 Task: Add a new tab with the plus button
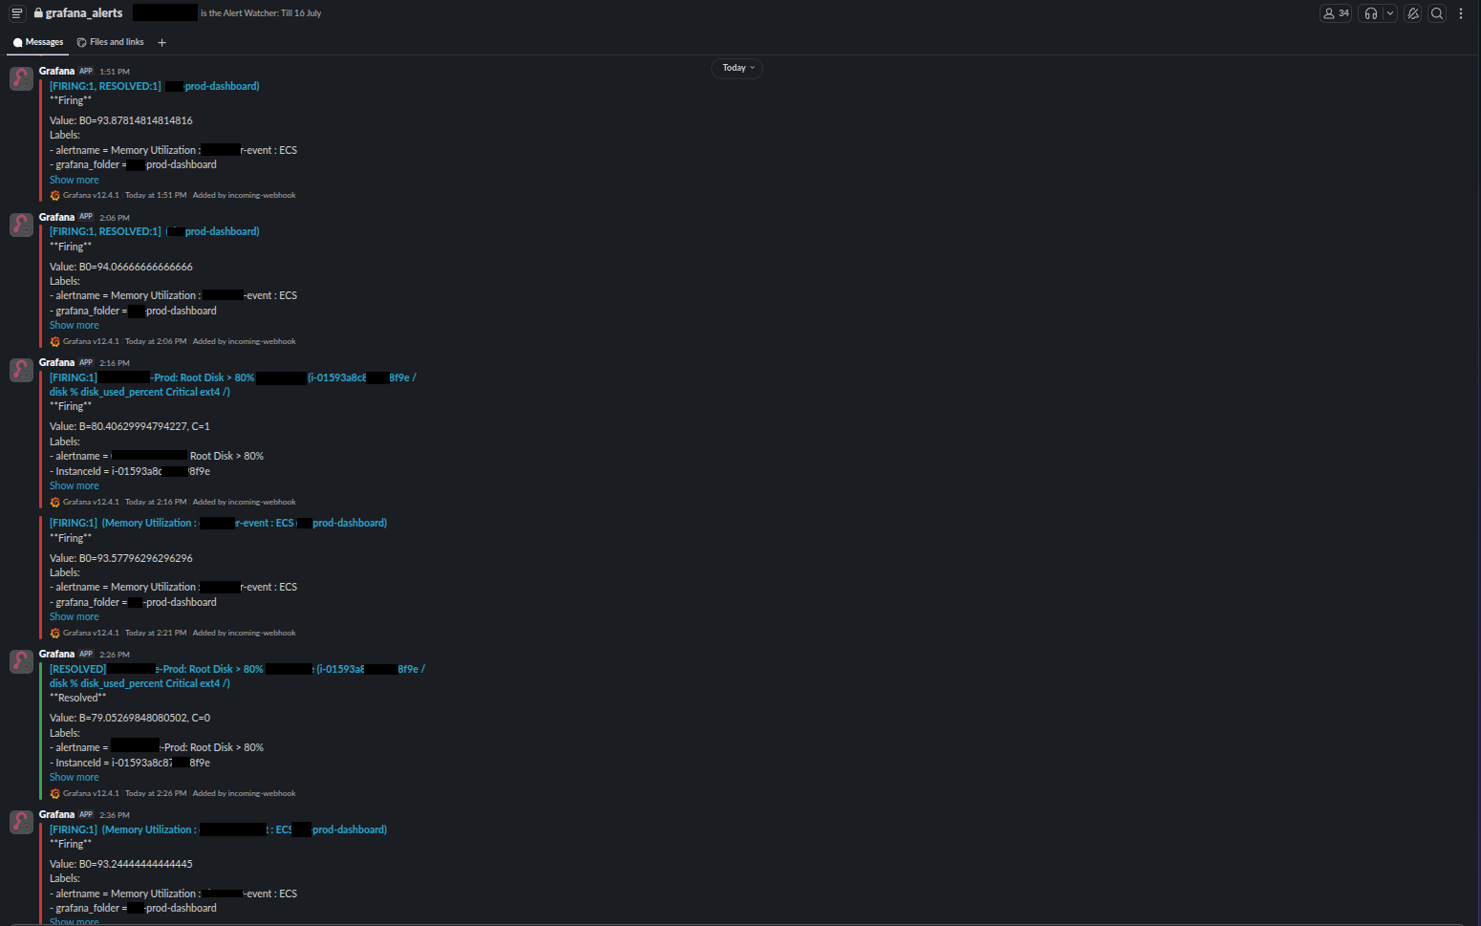coord(161,42)
